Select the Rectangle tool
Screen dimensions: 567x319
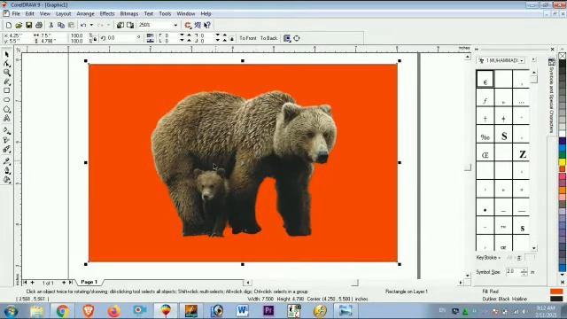pos(7,90)
